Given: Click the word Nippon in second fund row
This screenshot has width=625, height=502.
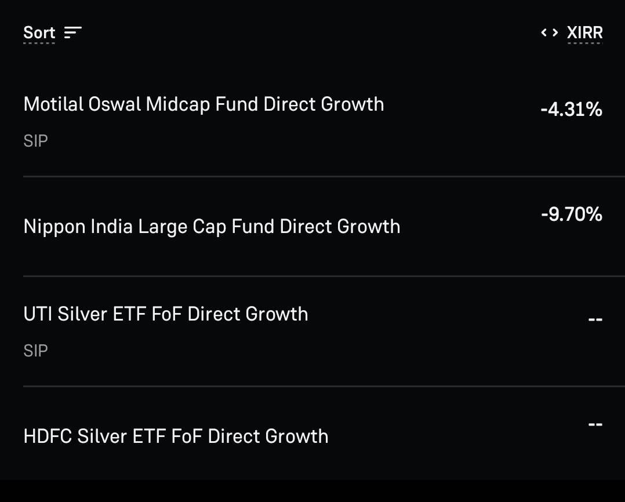Looking at the screenshot, I should (54, 227).
